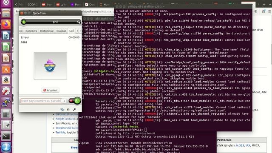Click the blue round app icon at launcher bottom
This screenshot has height=153, width=272.
[x=6, y=147]
